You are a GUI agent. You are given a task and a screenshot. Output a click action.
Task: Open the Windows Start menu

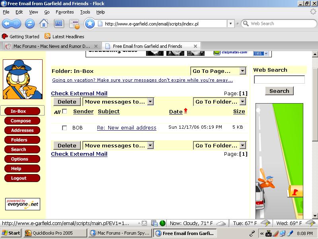(x=11, y=233)
